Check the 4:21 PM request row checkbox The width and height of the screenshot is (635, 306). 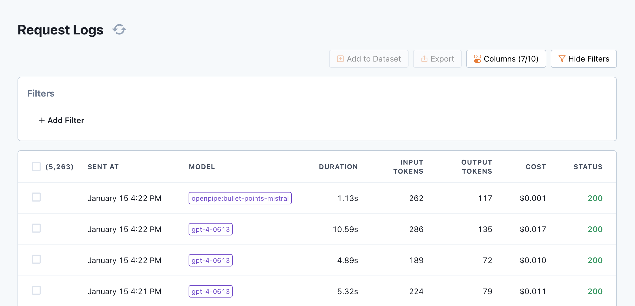tap(36, 290)
